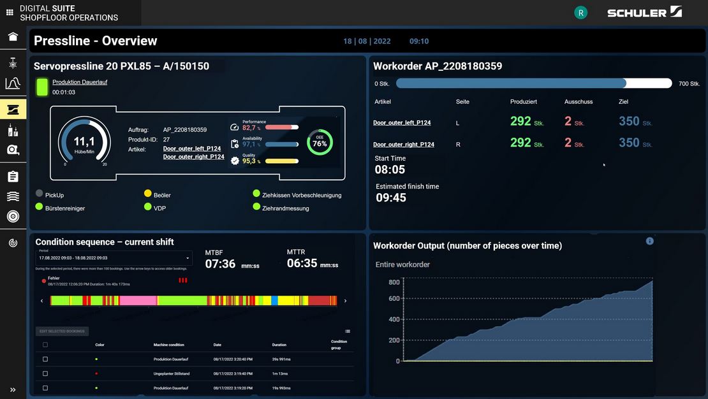The image size is (708, 399).
Task: Click the Bürstenreiniger green status dot
Action: click(x=40, y=207)
